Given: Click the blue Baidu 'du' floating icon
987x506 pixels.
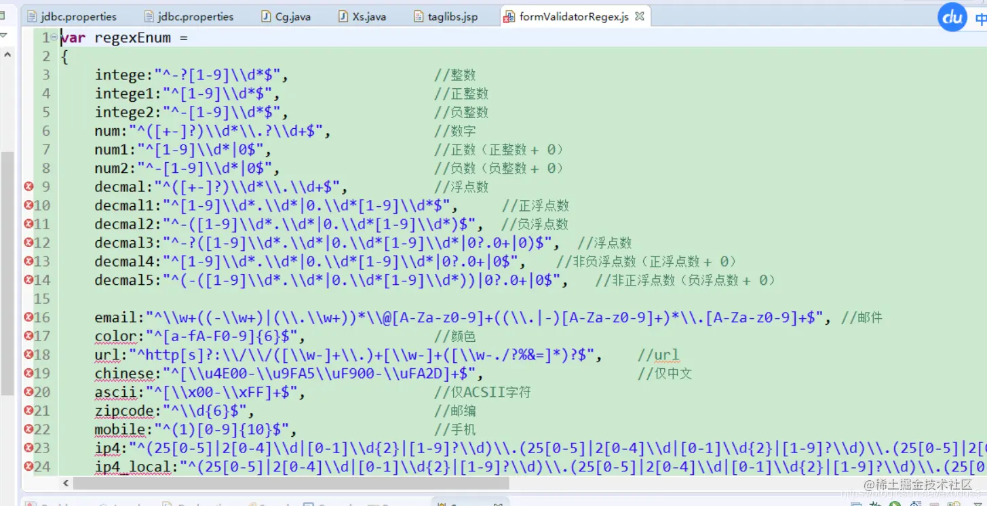Looking at the screenshot, I should click(952, 18).
